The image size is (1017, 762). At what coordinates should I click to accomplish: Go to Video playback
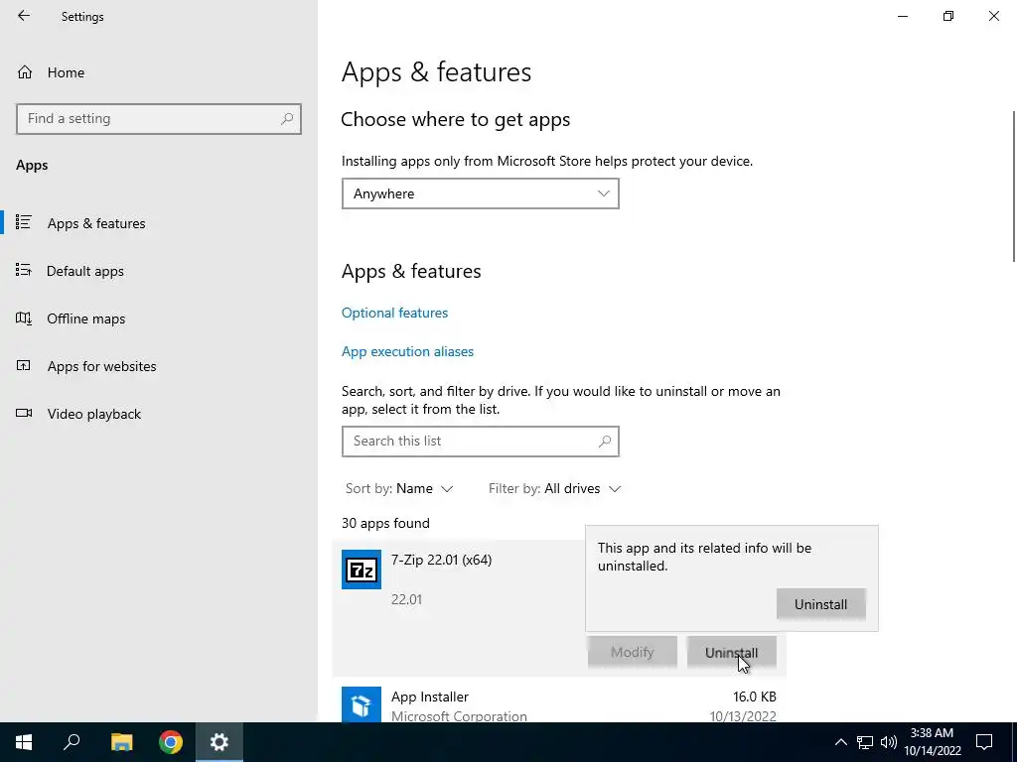click(159, 414)
